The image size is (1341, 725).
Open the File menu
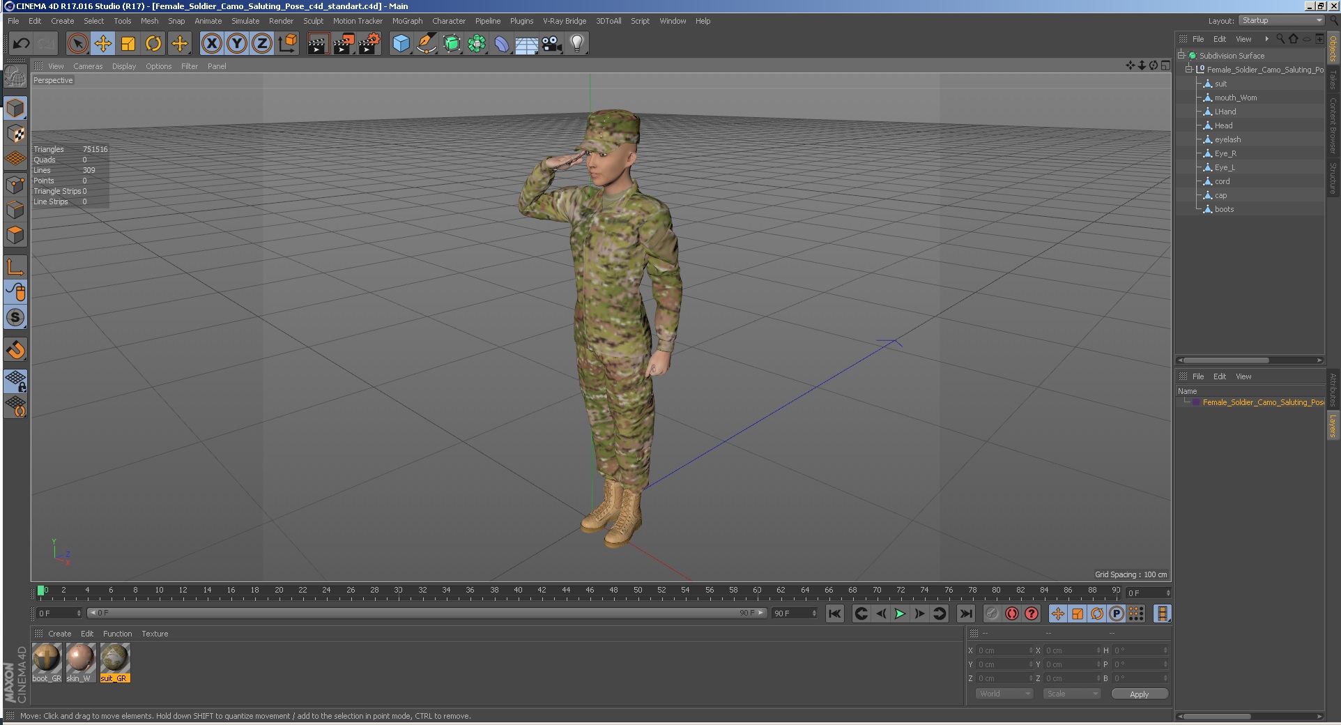click(x=13, y=21)
